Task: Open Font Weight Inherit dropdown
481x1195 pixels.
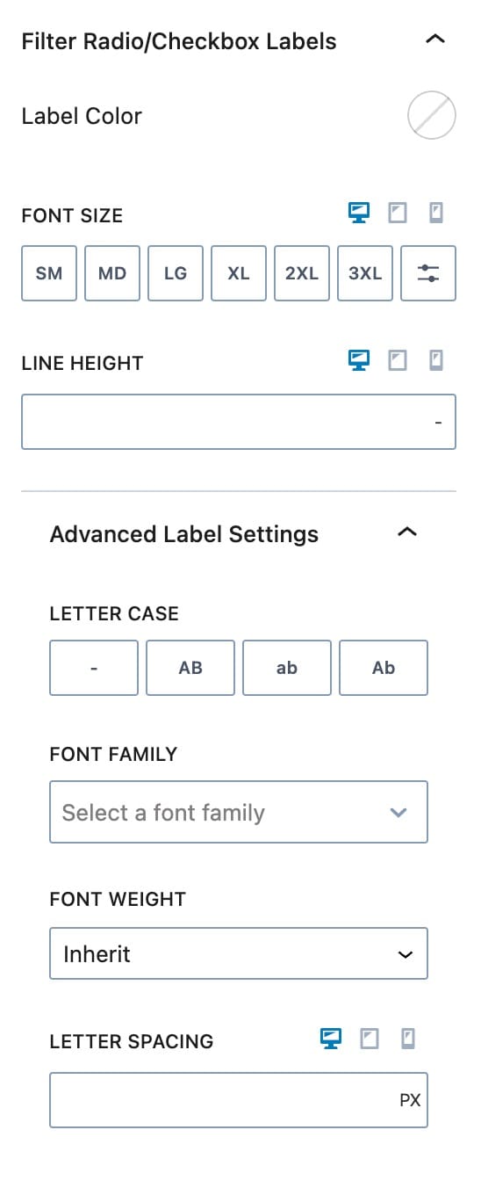Action: (x=239, y=953)
